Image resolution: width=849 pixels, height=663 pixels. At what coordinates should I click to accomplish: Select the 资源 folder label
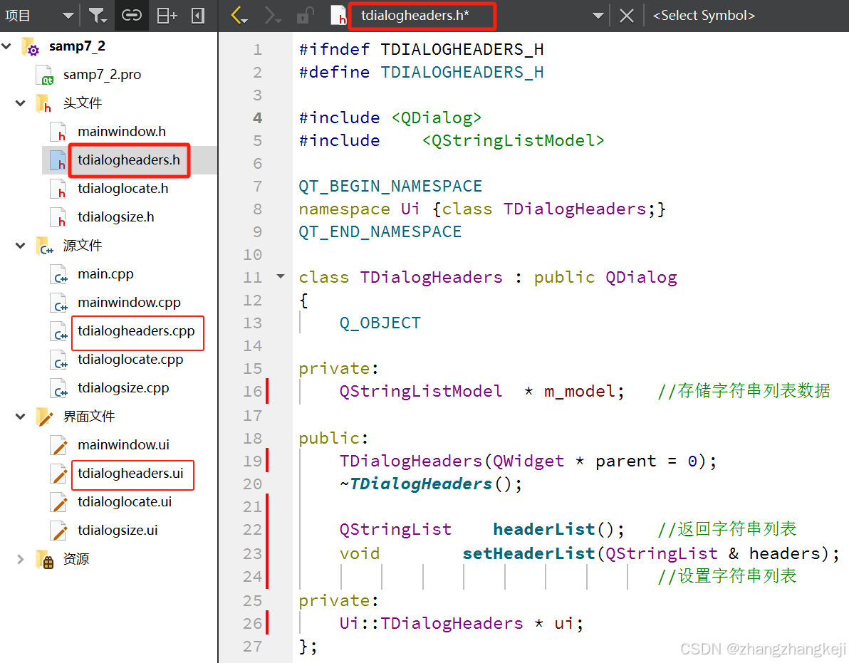(75, 559)
